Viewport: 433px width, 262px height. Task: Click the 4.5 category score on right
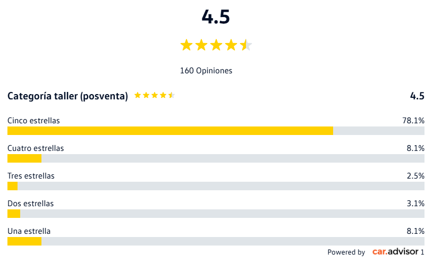417,96
